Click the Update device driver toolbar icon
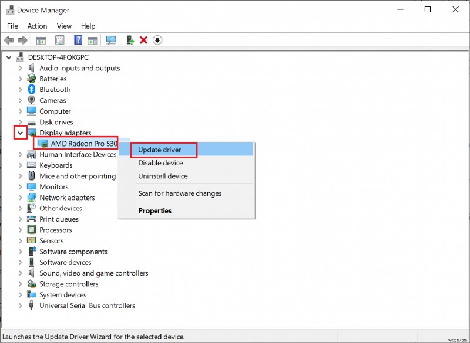The width and height of the screenshot is (470, 343). pos(130,40)
